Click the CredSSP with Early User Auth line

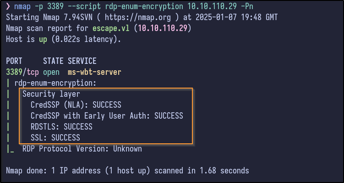point(107,115)
